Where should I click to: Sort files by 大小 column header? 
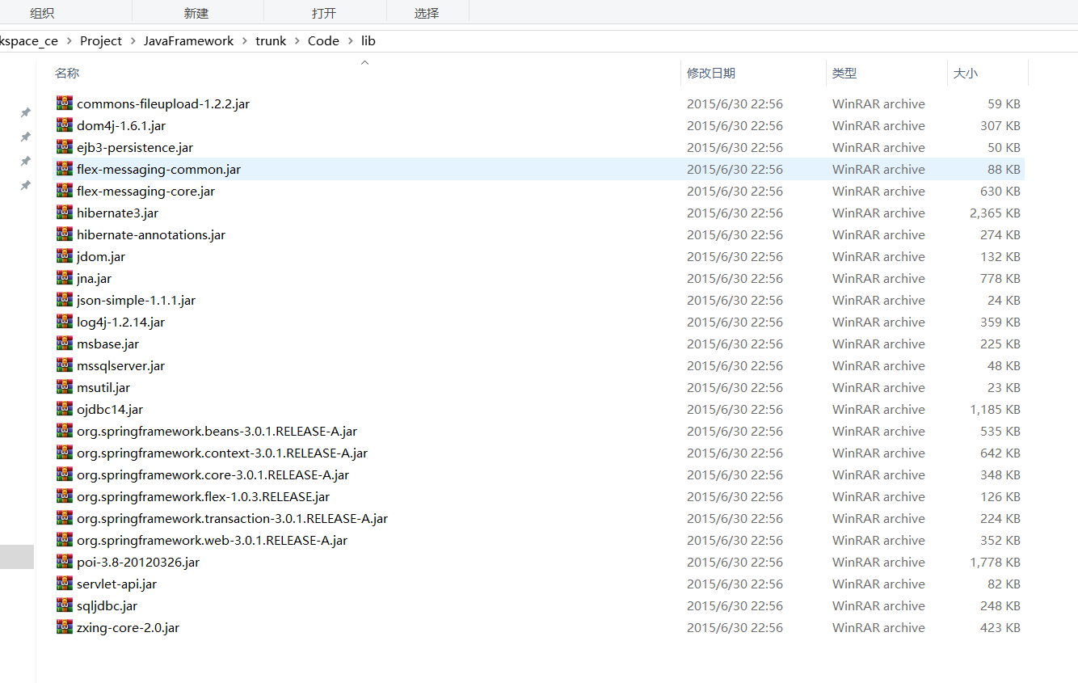click(x=966, y=73)
